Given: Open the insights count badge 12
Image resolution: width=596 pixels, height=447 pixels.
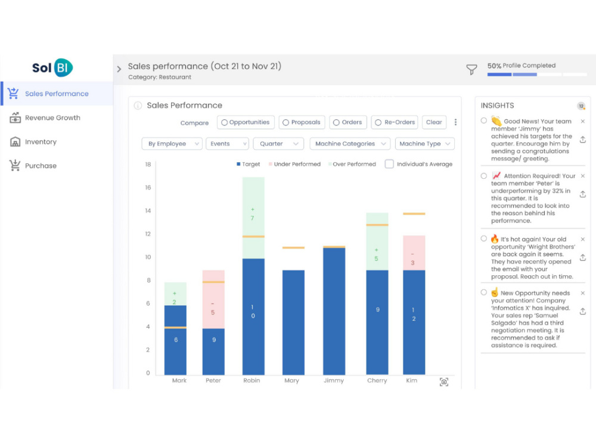Looking at the screenshot, I should tap(581, 106).
